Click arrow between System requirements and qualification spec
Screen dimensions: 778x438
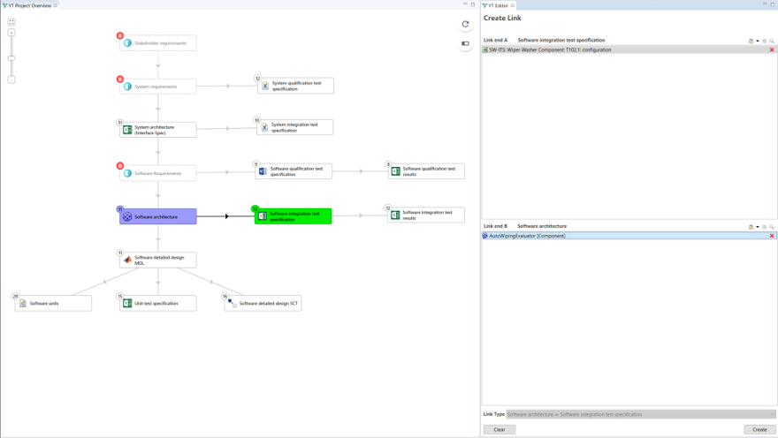(227, 87)
